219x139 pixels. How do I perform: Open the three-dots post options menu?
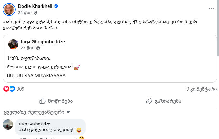pos(211,9)
